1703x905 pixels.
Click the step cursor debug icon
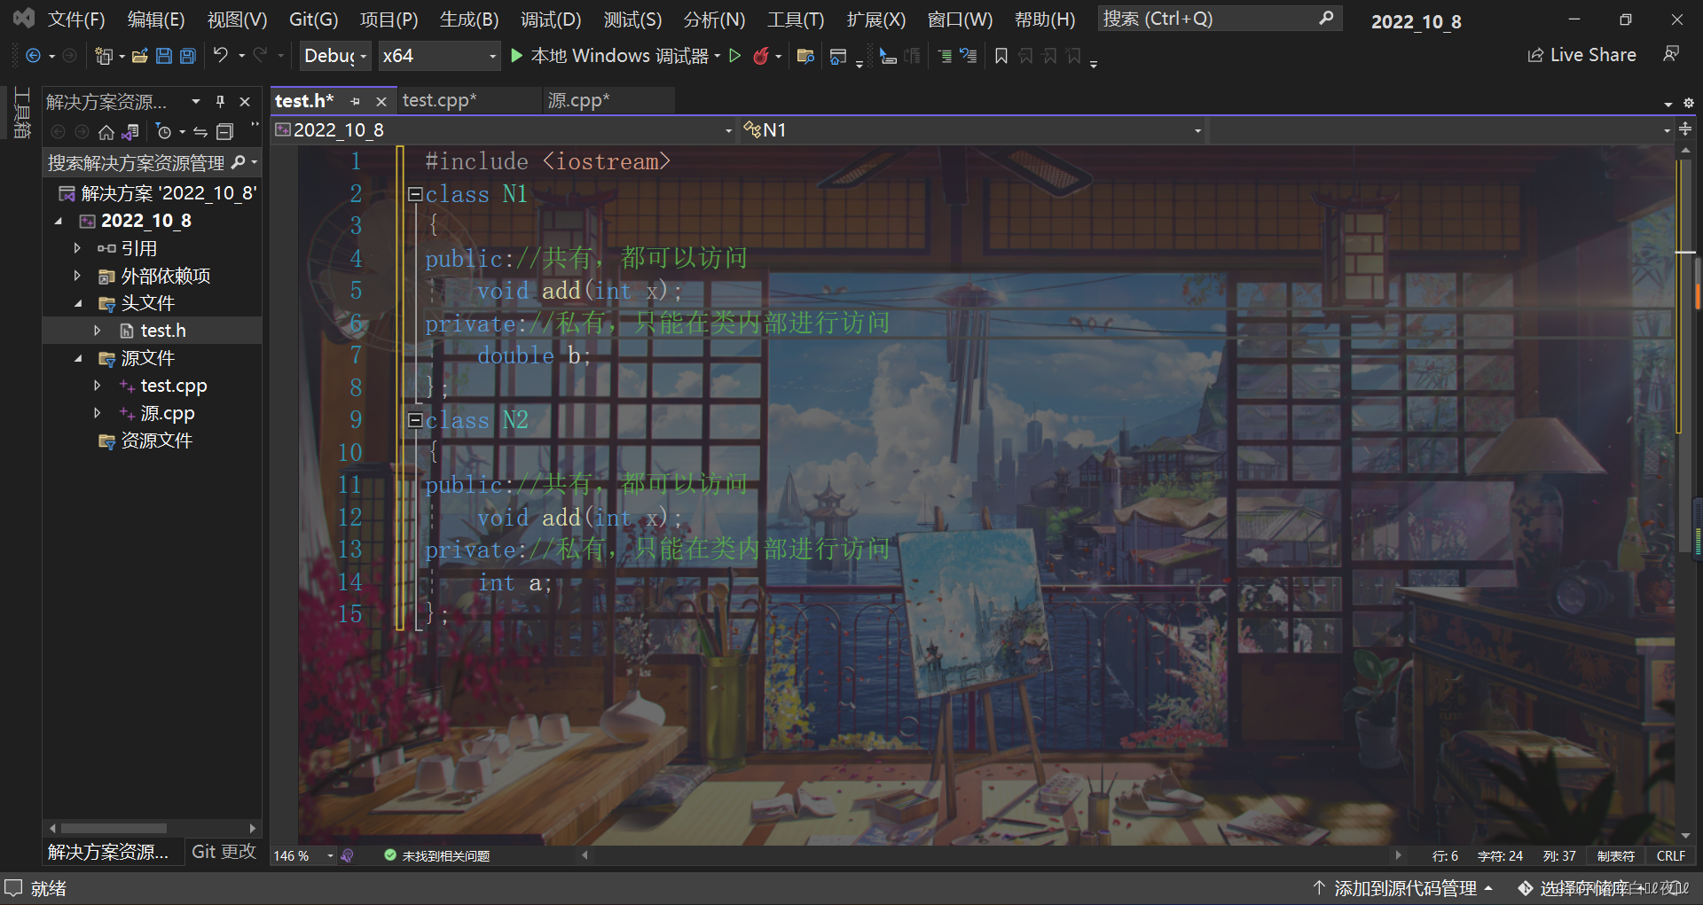click(x=888, y=56)
